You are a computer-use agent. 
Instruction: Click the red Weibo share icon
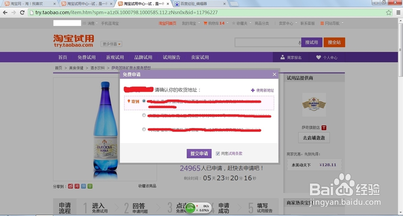[71, 186]
